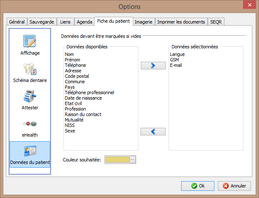Switch to the Général tab
Viewport: 259px width, 198px height.
pyautogui.click(x=17, y=21)
